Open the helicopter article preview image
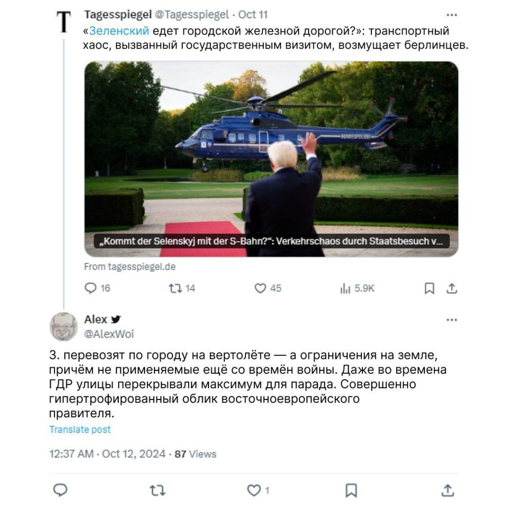Image resolution: width=507 pixels, height=507 pixels. point(271,159)
